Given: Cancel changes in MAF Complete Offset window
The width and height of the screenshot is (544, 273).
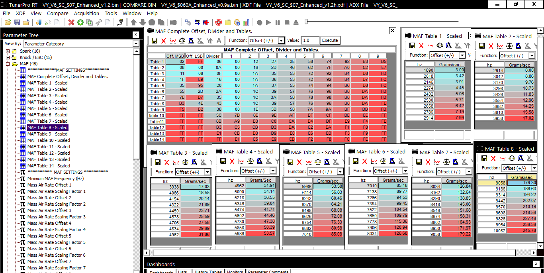Looking at the screenshot, I should click(164, 40).
